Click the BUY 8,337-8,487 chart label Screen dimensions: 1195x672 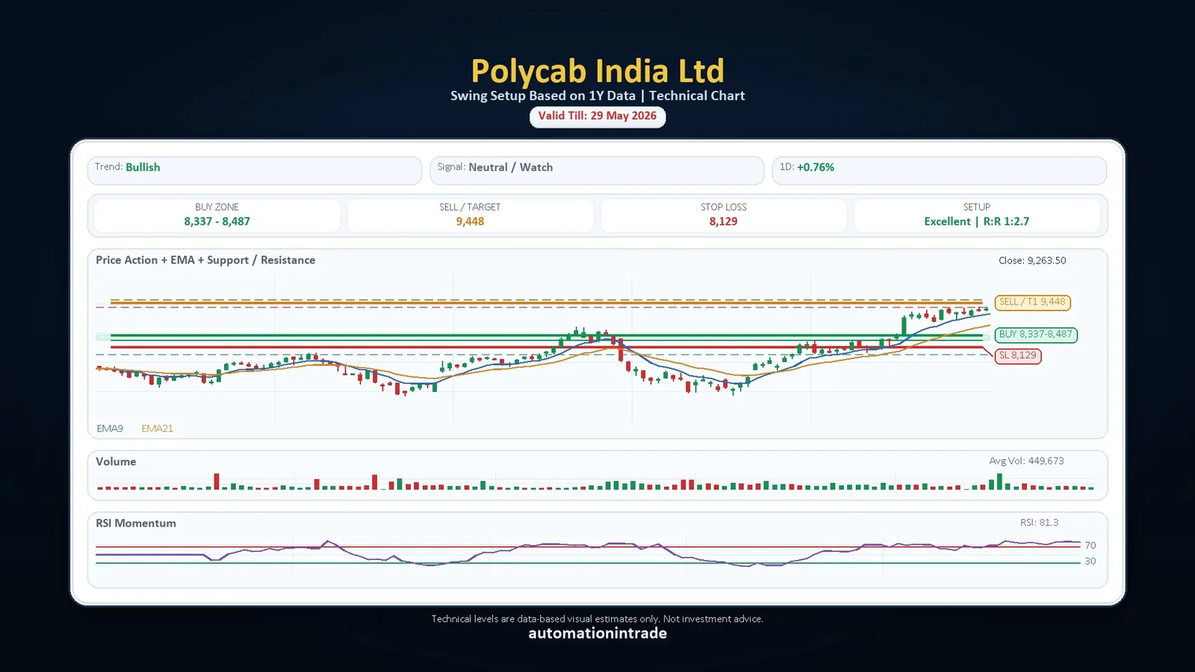point(1036,335)
